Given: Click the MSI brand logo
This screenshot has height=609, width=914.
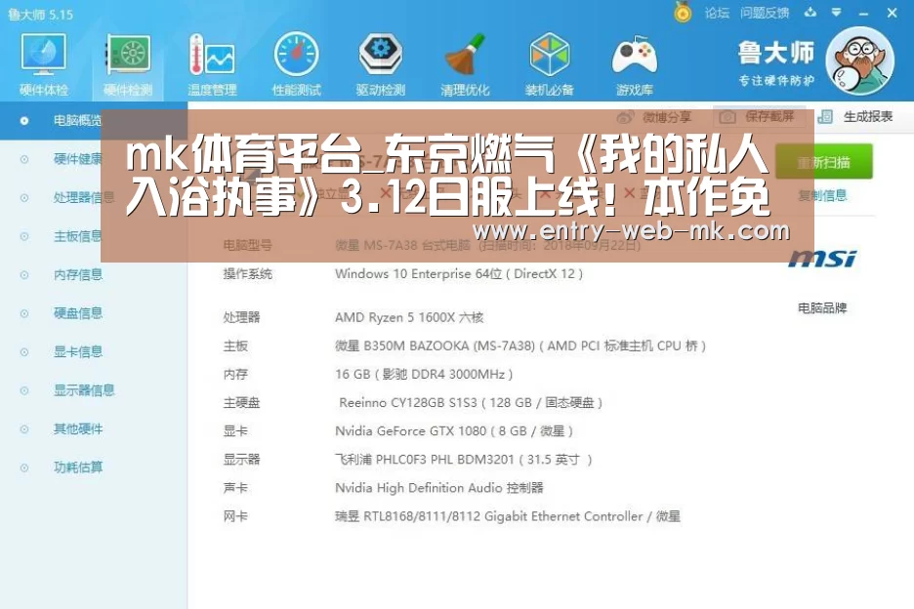Looking at the screenshot, I should click(822, 259).
